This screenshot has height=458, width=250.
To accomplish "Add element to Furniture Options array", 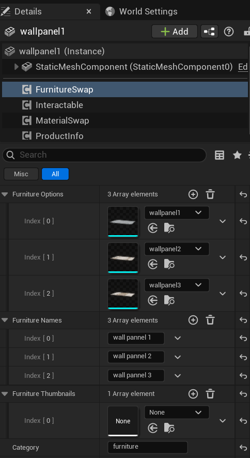I will coord(193,194).
